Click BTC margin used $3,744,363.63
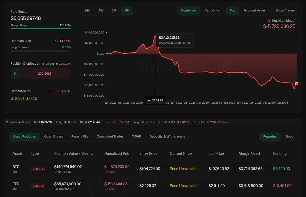 point(250,169)
